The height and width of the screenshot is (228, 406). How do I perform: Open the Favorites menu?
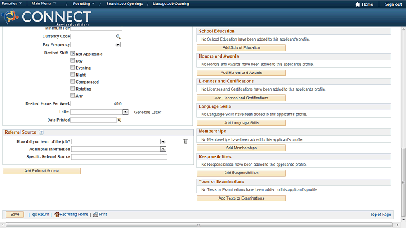[11, 4]
